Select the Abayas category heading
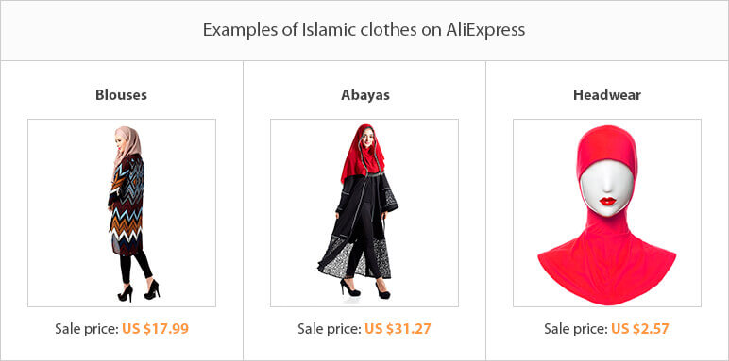 point(365,95)
